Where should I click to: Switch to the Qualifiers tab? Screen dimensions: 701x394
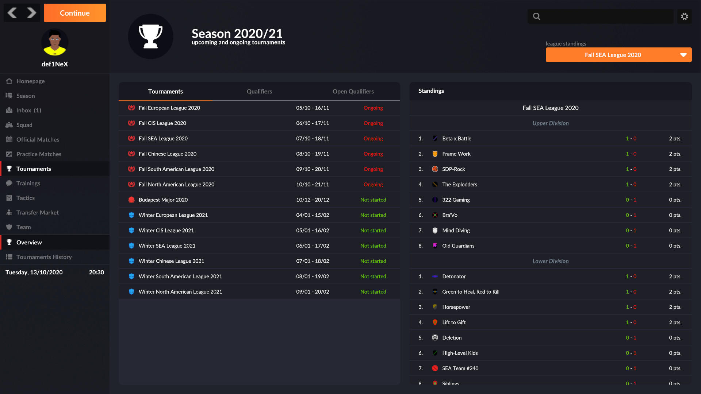point(259,92)
